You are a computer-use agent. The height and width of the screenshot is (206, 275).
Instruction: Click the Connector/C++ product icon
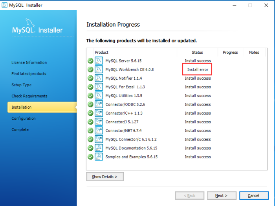[99, 113]
